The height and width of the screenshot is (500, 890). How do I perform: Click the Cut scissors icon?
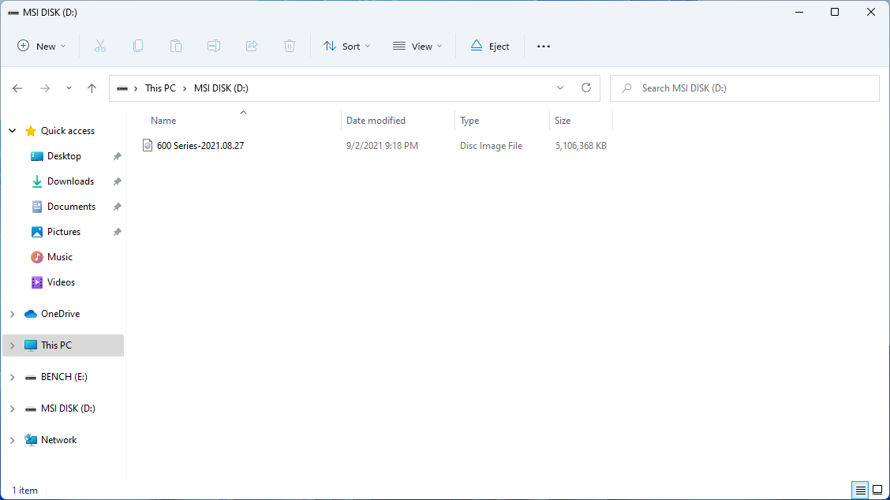pos(100,46)
